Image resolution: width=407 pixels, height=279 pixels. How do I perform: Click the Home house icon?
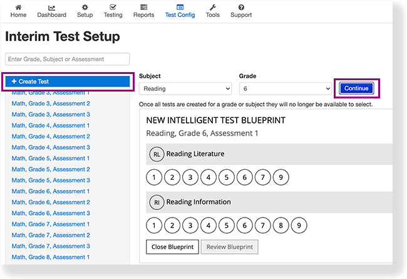(18, 8)
